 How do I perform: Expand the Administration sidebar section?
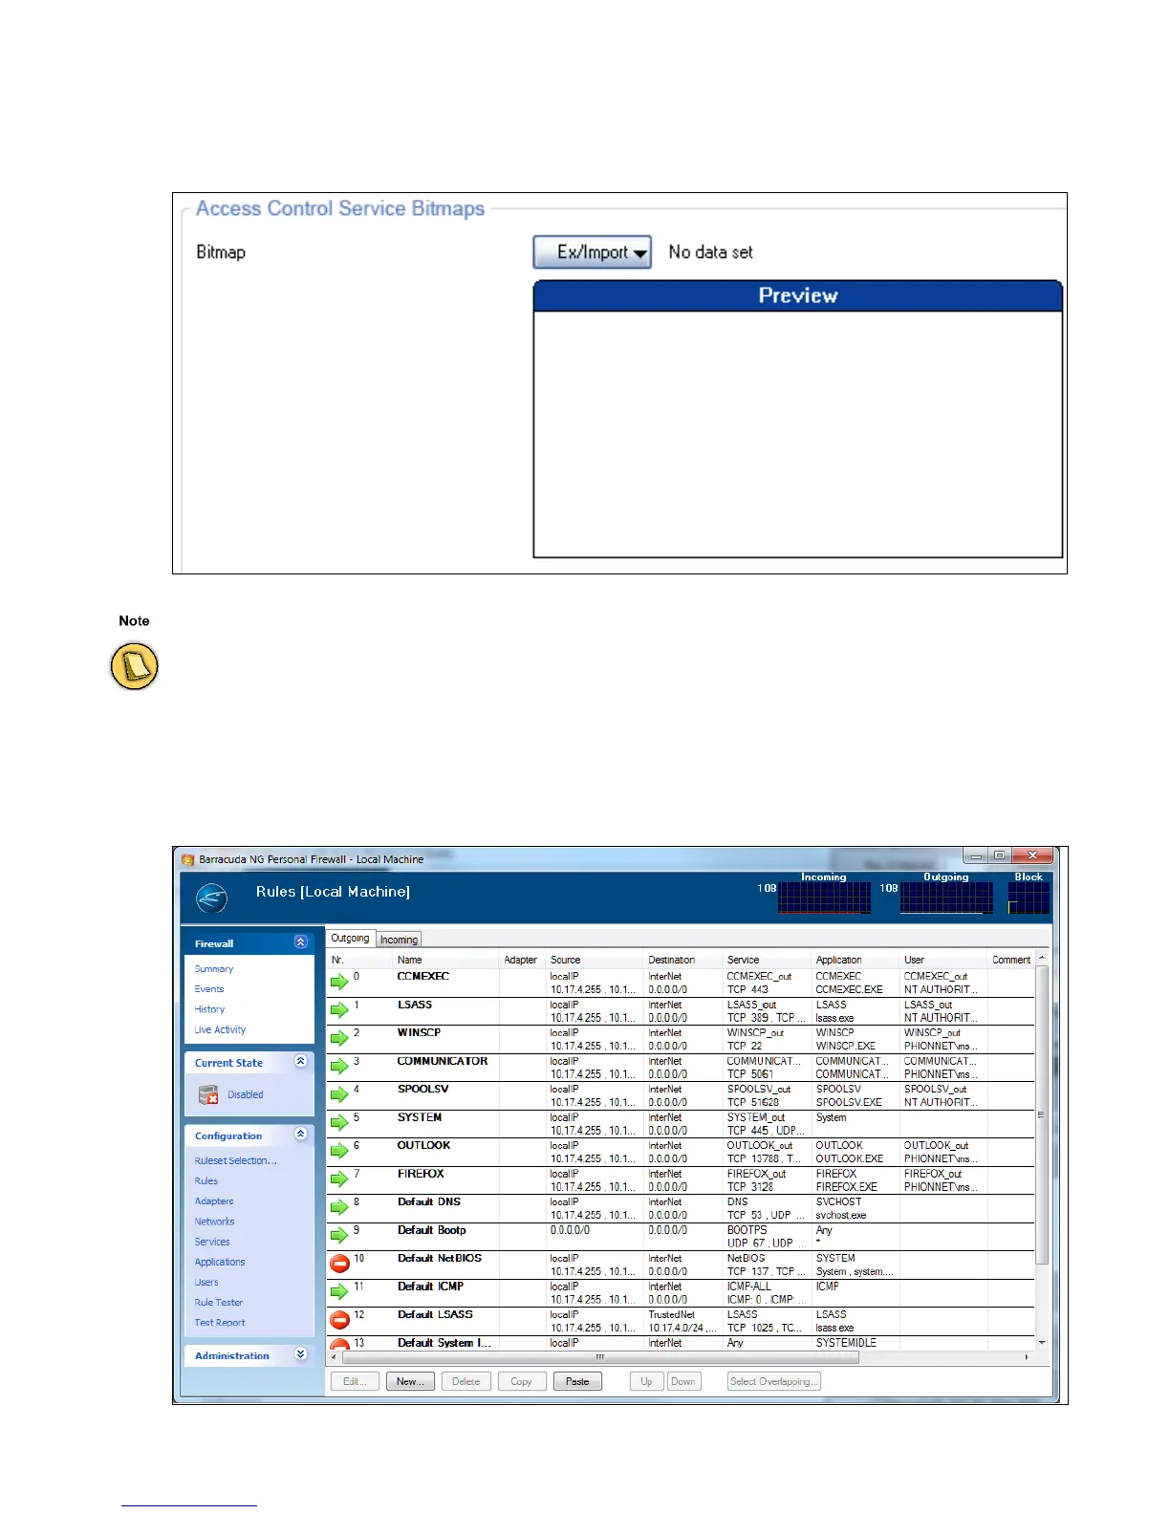301,1354
